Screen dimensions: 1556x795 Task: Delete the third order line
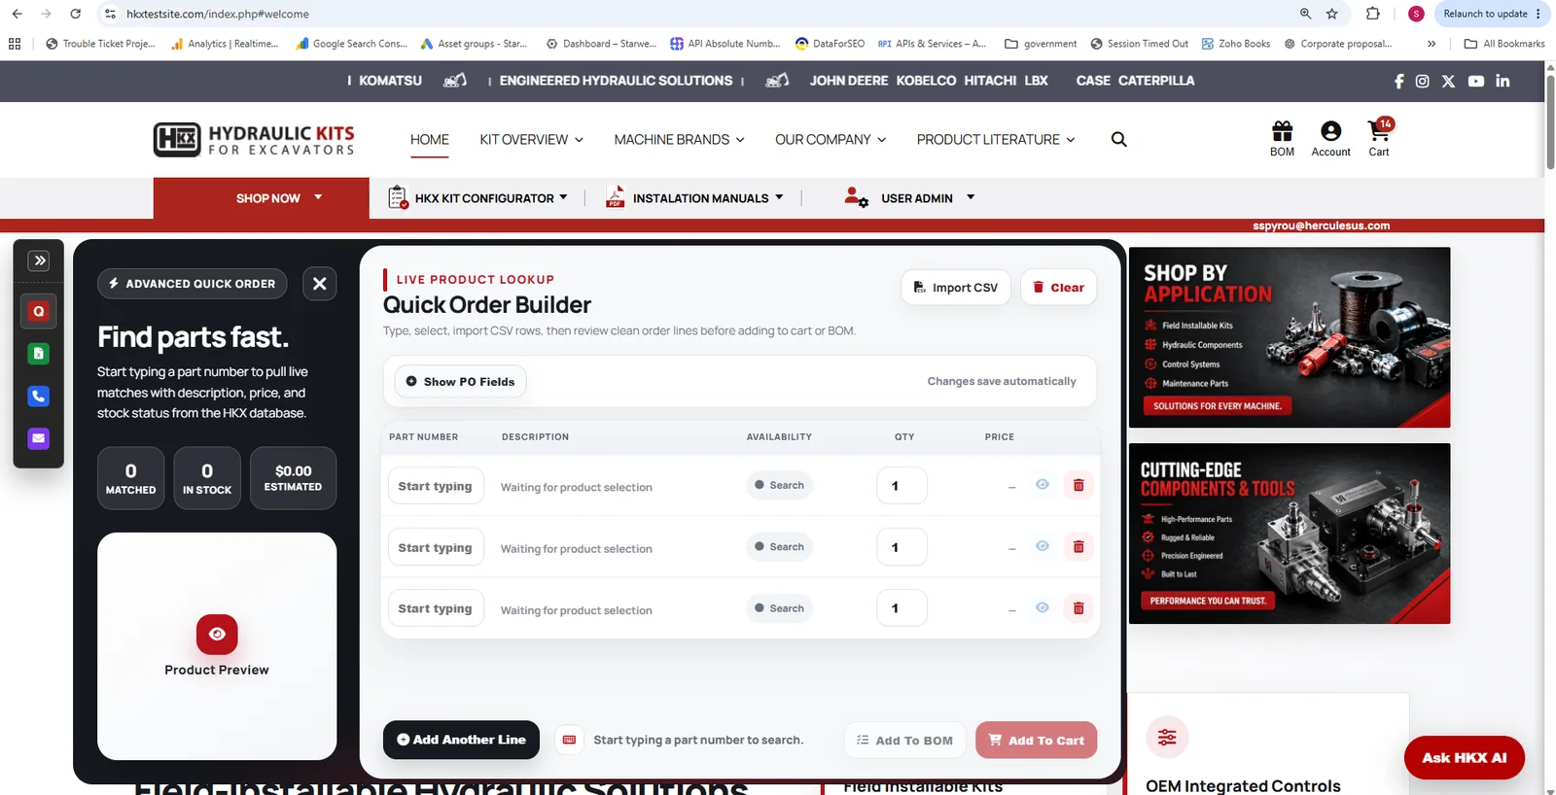tap(1079, 608)
